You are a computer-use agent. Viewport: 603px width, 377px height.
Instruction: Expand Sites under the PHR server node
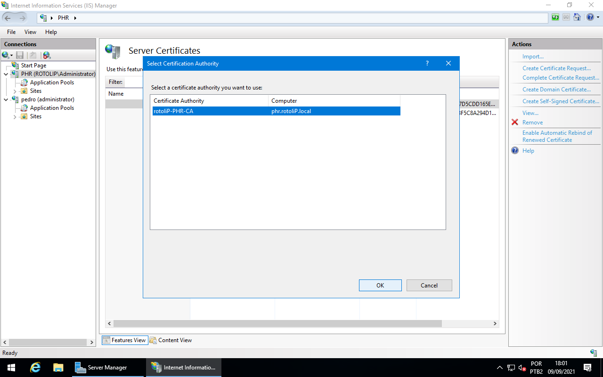15,91
